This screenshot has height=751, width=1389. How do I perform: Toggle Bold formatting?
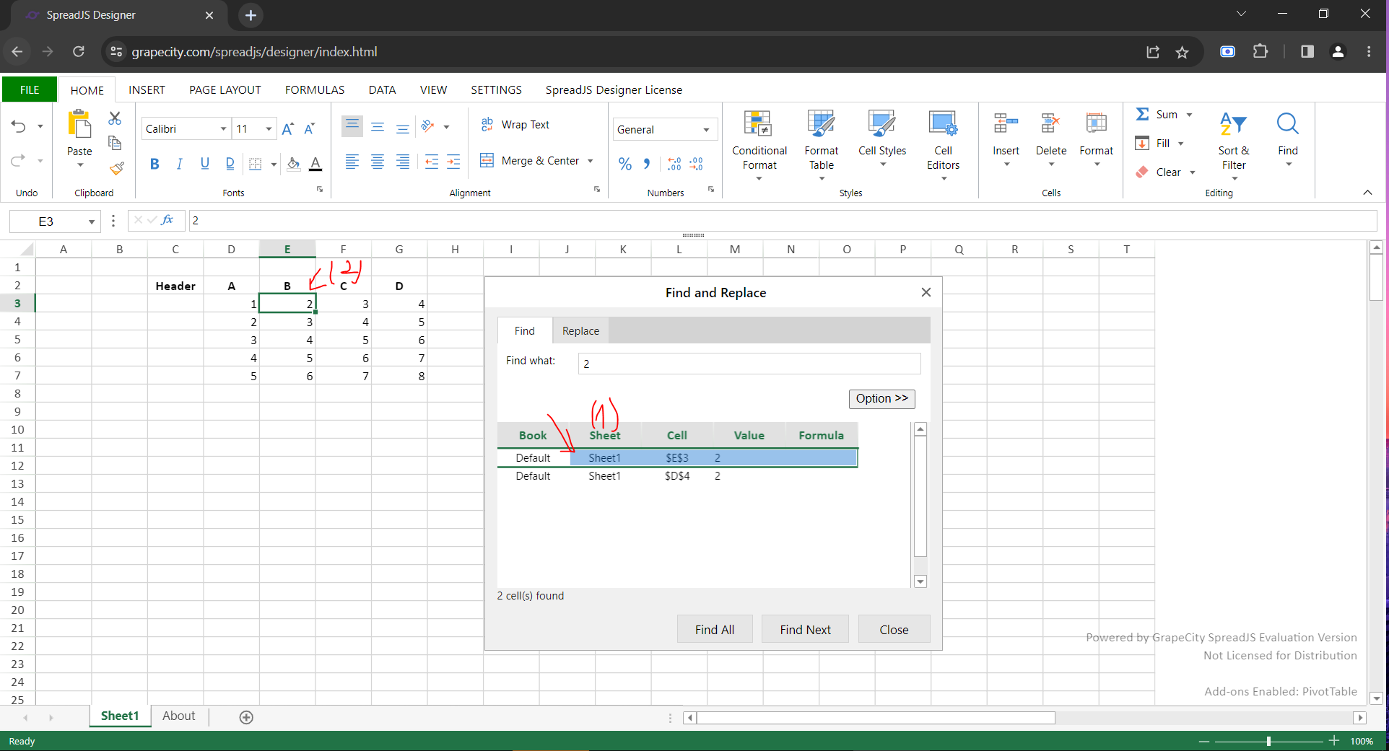(x=154, y=164)
